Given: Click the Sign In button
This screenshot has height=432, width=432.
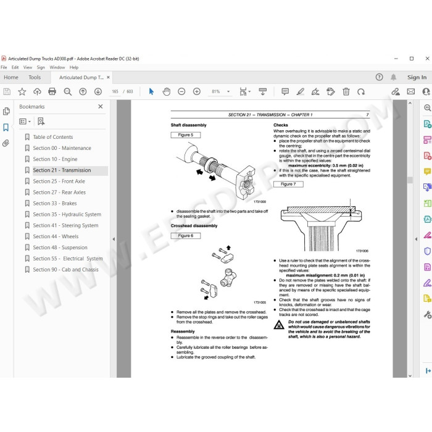Looking at the screenshot, I should (x=417, y=77).
